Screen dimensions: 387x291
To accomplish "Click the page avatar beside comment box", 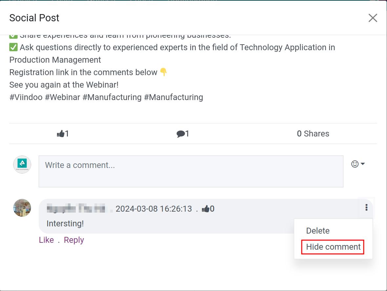I will pyautogui.click(x=22, y=164).
